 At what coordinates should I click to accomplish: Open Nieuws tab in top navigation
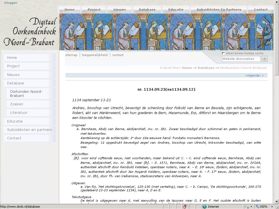click(120, 10)
